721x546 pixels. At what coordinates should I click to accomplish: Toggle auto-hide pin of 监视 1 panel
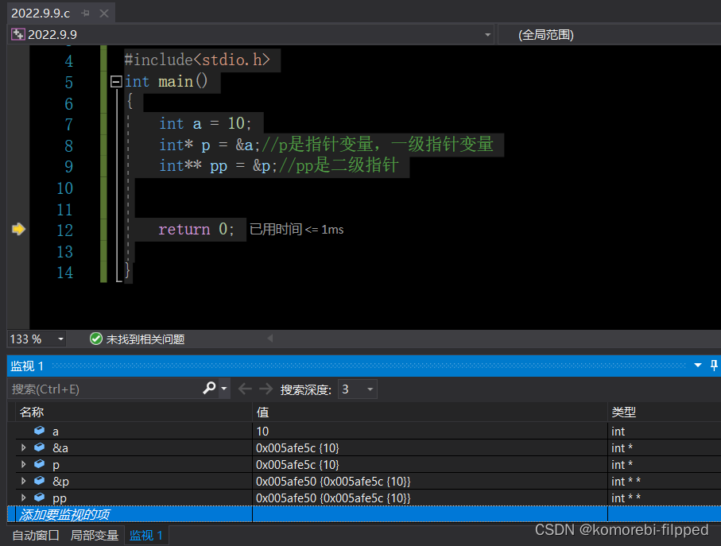[x=714, y=366]
